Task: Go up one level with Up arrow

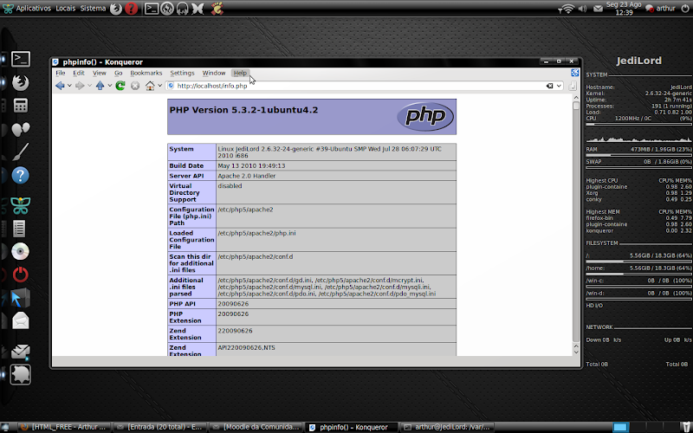Action: [x=100, y=86]
